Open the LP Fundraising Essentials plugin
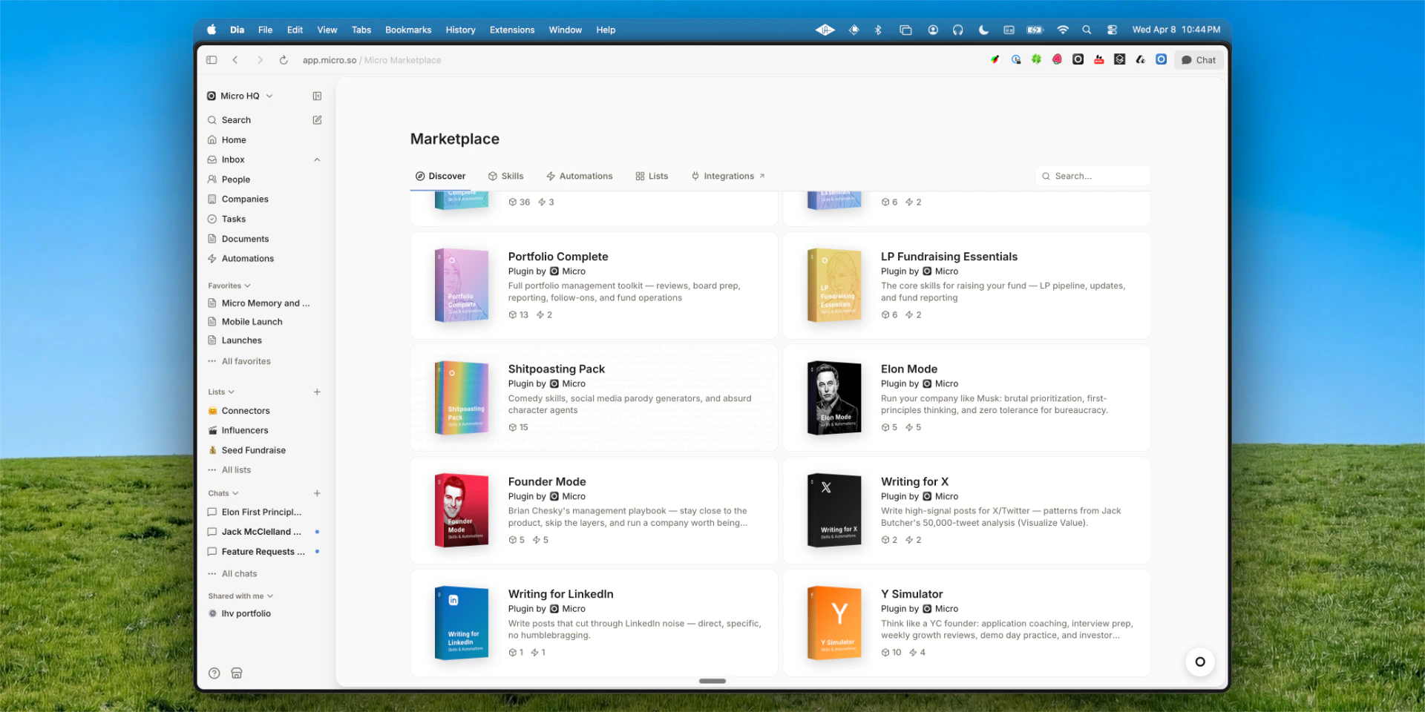This screenshot has height=712, width=1425. click(949, 257)
